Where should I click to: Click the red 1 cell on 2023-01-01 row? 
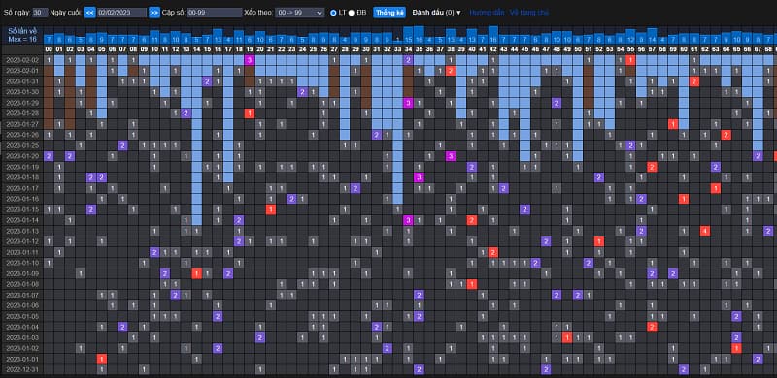point(102,360)
